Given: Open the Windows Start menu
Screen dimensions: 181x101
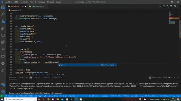Looking at the screenshot, I should tap(2, 99).
